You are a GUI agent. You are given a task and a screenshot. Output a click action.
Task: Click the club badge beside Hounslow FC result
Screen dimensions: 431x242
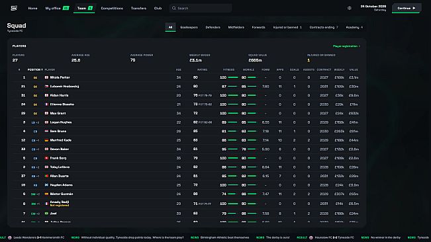(x=311, y=237)
